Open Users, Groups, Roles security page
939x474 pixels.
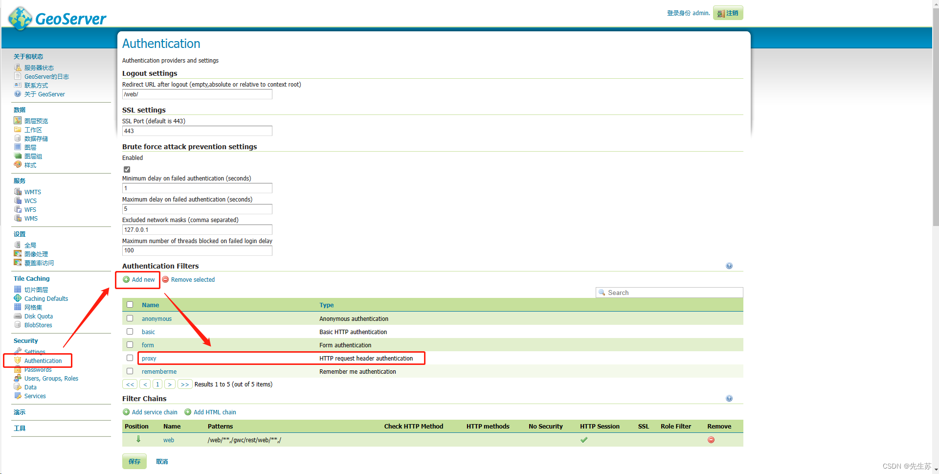[50, 378]
